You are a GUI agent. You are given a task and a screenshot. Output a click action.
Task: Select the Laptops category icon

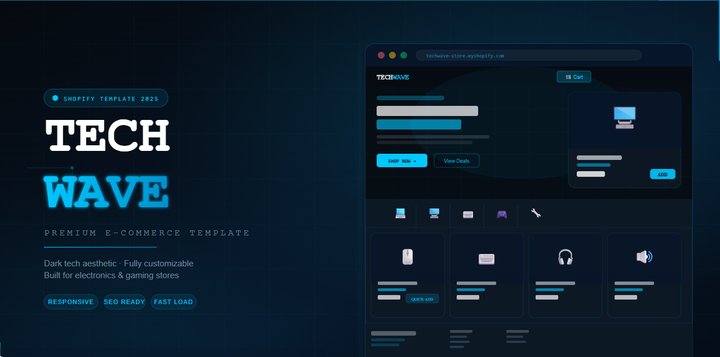[x=400, y=213]
